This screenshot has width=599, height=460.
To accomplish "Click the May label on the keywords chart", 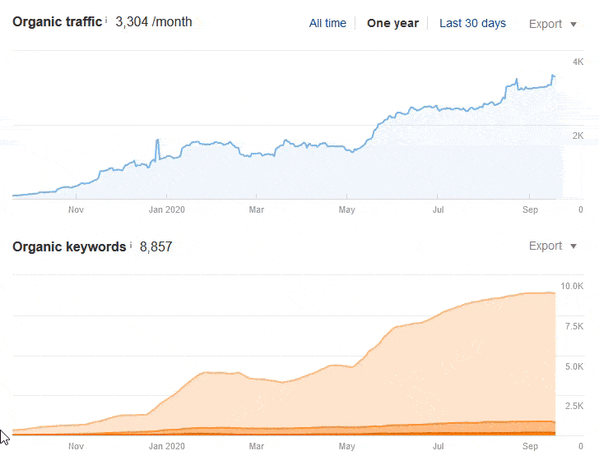I will tap(346, 448).
